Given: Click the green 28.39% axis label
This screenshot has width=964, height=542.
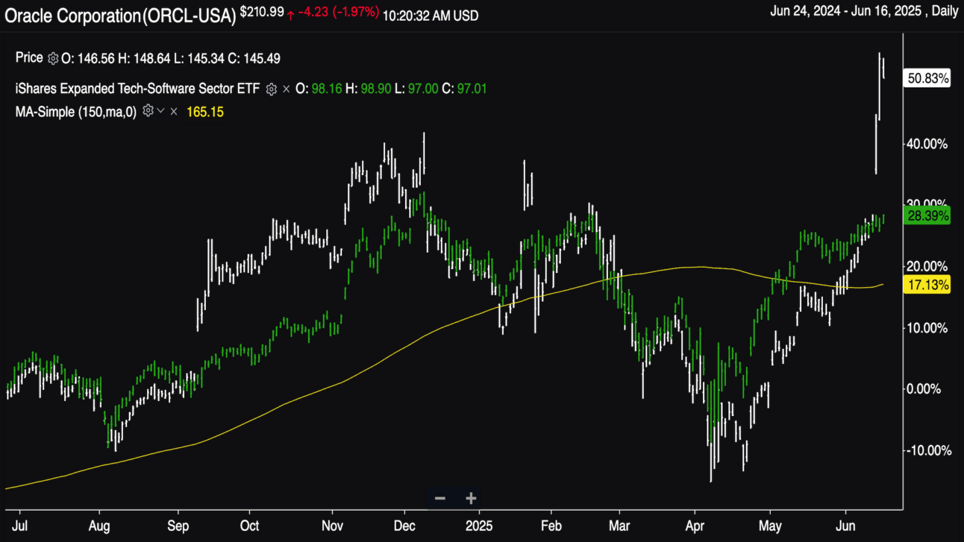Looking at the screenshot, I should [927, 216].
